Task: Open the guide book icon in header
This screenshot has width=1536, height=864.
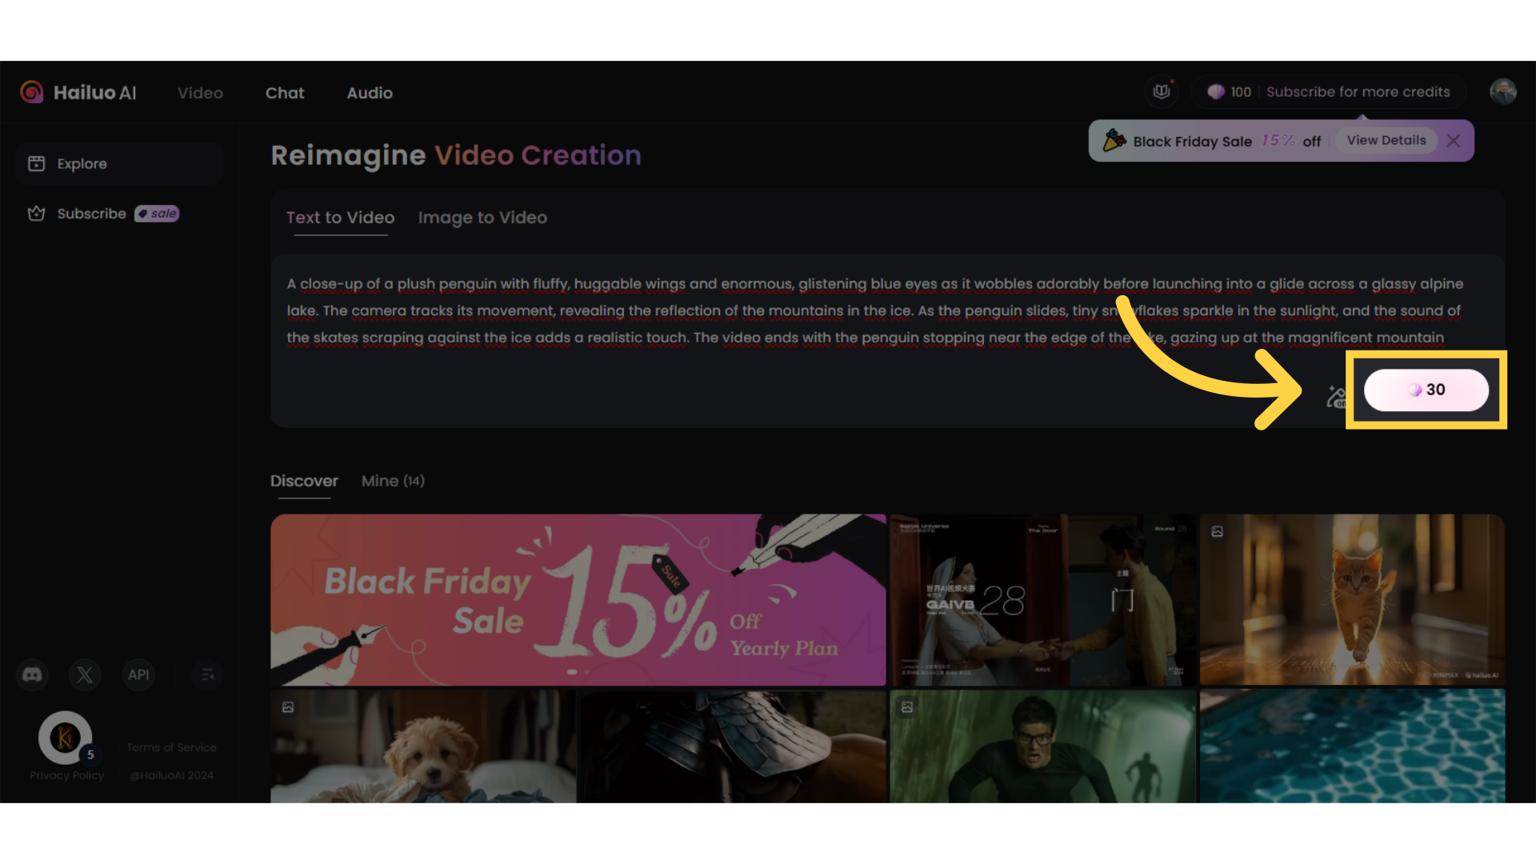Action: [1162, 92]
